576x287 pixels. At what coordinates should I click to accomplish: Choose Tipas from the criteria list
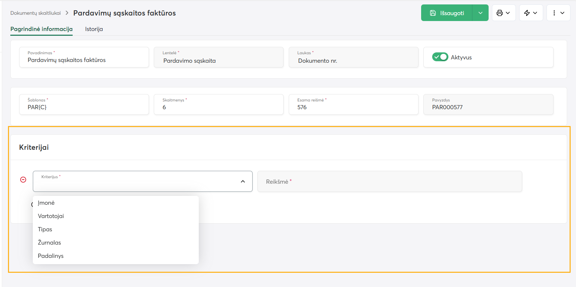116,229
